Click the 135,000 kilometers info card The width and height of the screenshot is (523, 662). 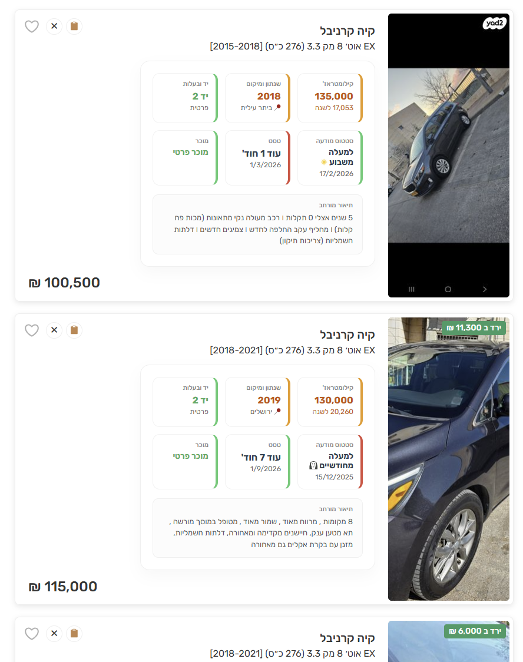pos(330,98)
